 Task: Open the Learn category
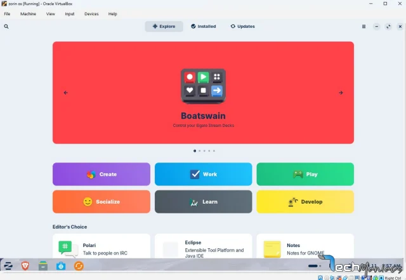tap(203, 202)
